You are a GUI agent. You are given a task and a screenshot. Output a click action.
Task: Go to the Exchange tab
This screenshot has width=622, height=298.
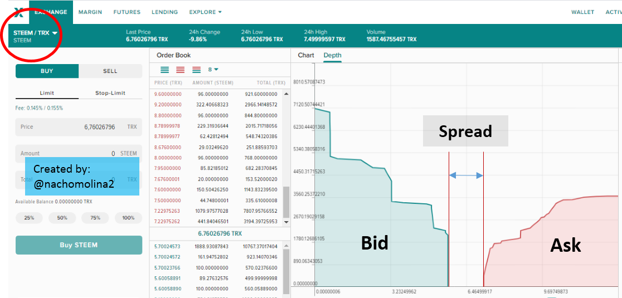pos(51,12)
